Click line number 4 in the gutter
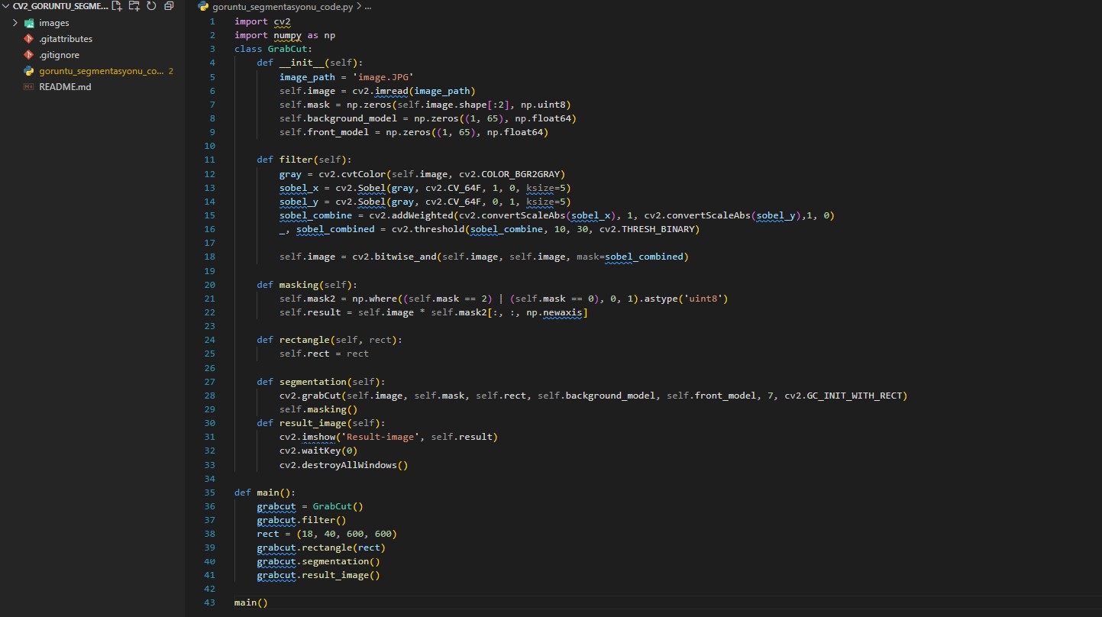The height and width of the screenshot is (617, 1102). click(213, 63)
